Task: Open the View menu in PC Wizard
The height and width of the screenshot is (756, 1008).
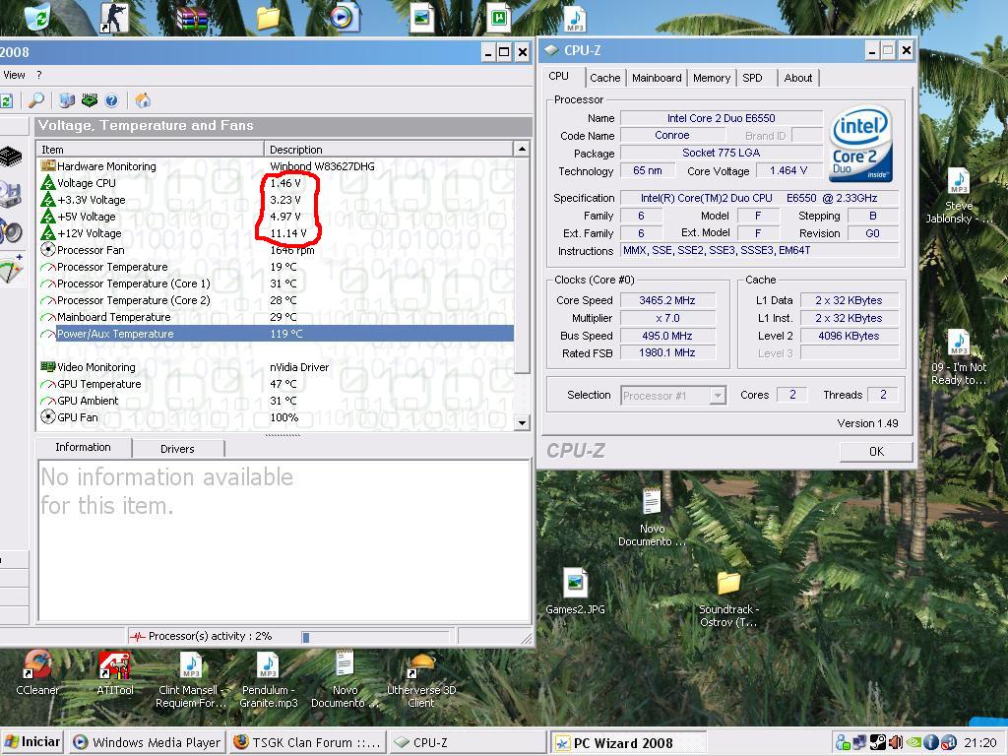Action: pos(14,75)
